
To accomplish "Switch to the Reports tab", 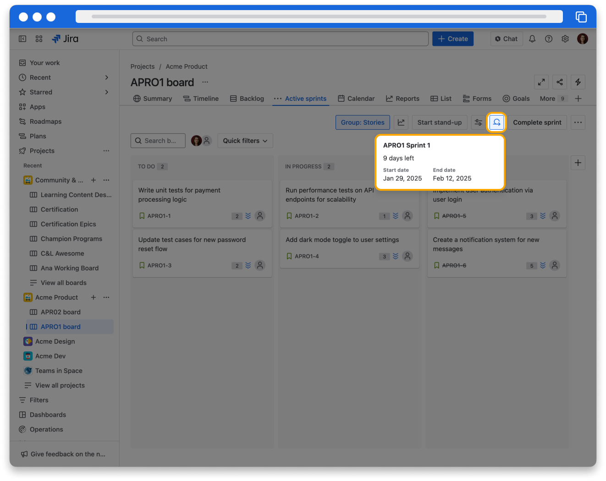I will [x=402, y=99].
